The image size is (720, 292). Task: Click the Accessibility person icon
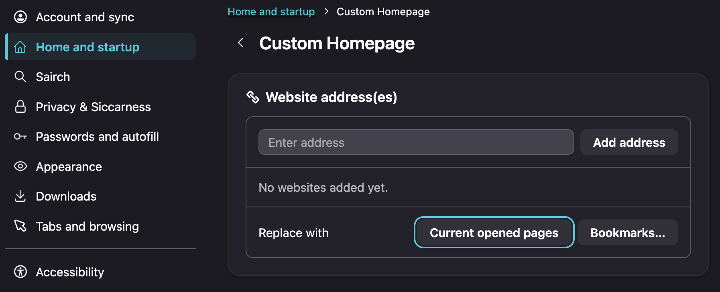pyautogui.click(x=20, y=272)
